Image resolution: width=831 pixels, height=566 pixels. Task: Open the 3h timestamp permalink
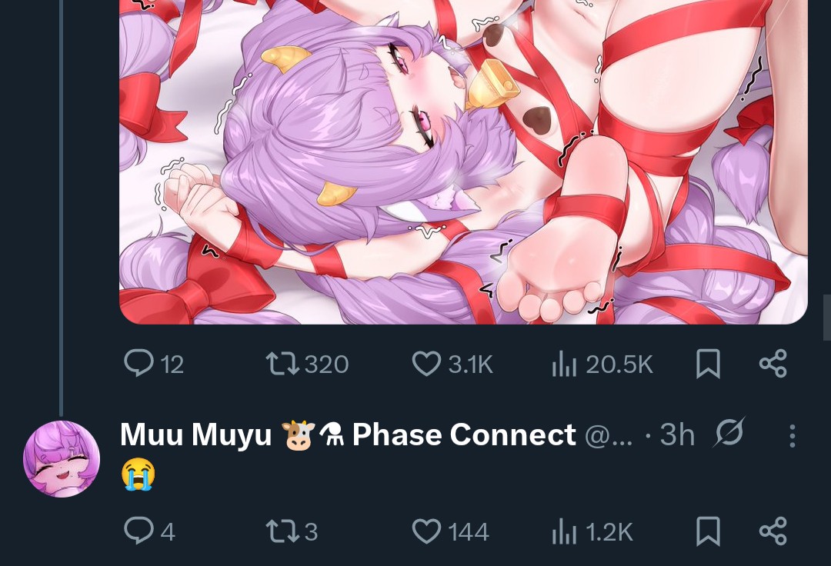(677, 435)
